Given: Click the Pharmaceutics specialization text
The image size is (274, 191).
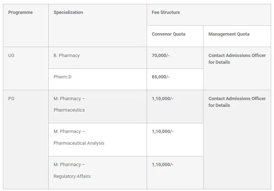Looking at the screenshot, I should (x=69, y=110).
